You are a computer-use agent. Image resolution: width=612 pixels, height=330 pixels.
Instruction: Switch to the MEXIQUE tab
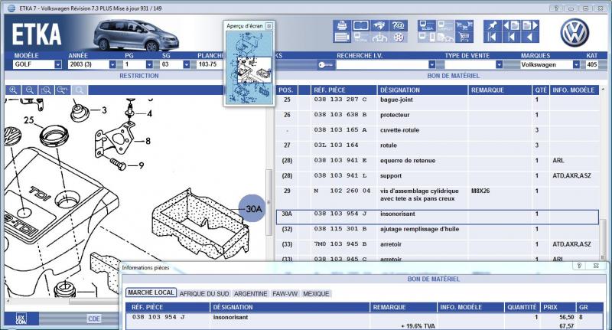tap(316, 294)
